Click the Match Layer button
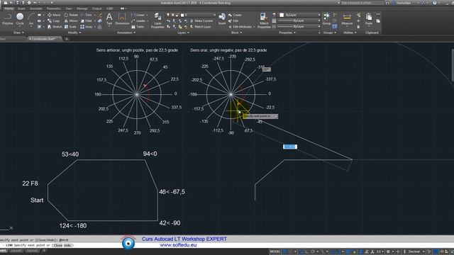Viewport: 454px width, 255px height. (x=200, y=27)
